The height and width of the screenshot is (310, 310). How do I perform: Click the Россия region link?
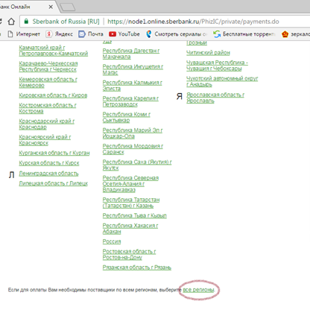pos(112,241)
